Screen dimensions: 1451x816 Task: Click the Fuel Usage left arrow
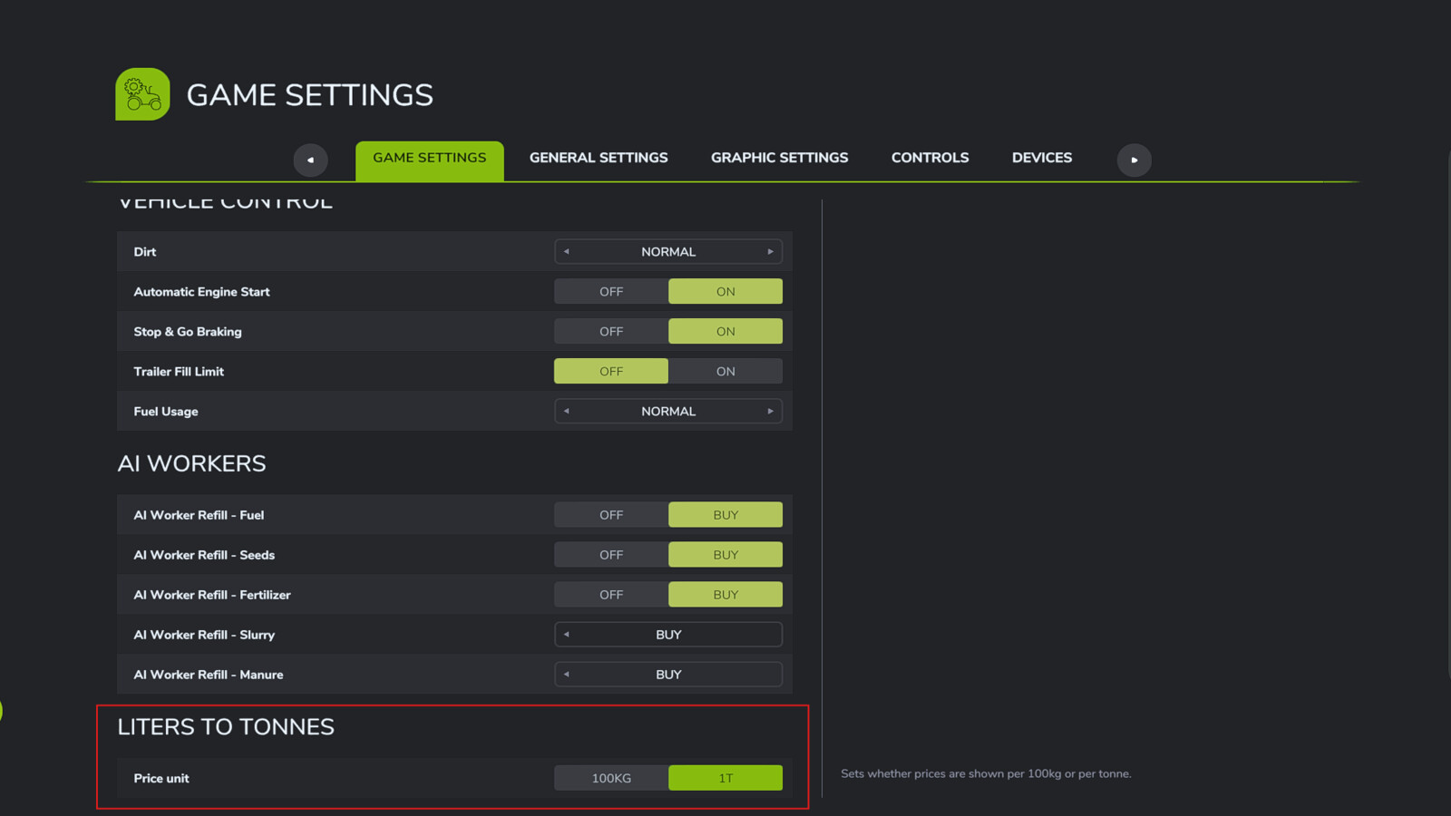pos(567,412)
